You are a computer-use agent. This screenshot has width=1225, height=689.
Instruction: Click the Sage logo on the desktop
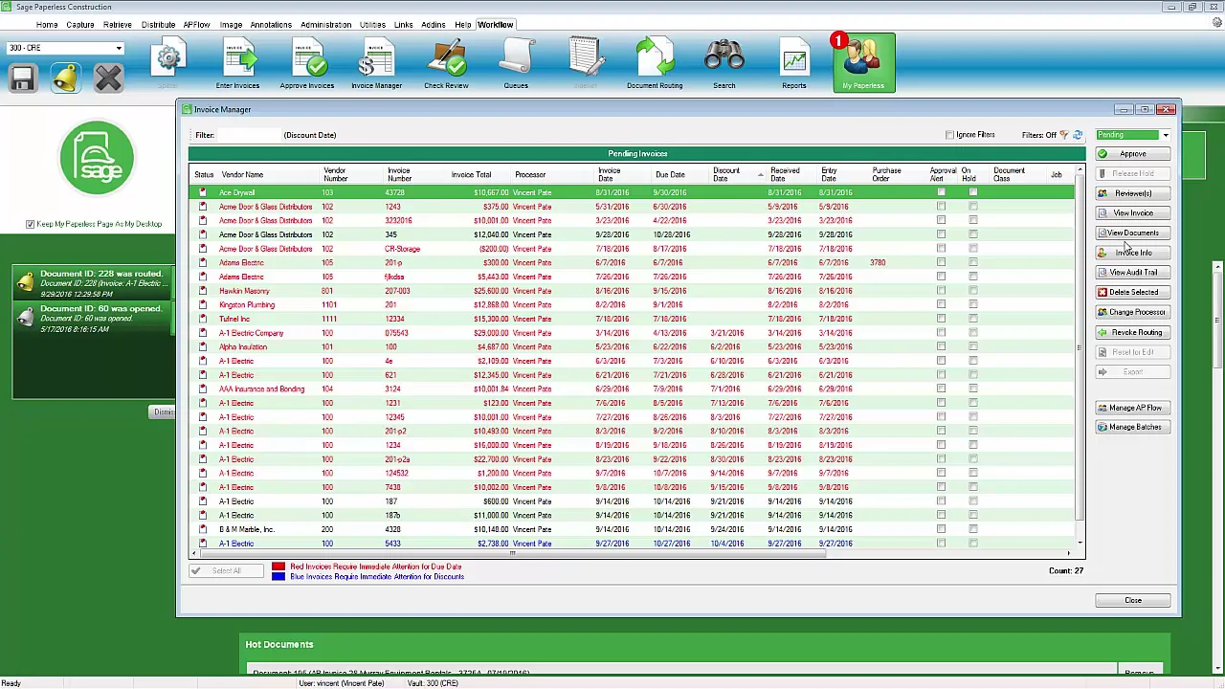coord(96,158)
